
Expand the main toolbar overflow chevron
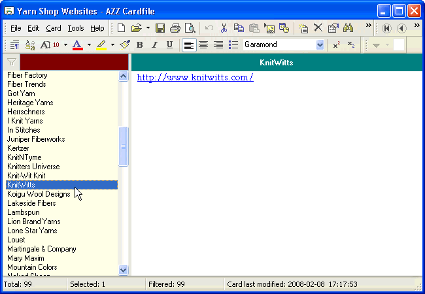pos(368,25)
